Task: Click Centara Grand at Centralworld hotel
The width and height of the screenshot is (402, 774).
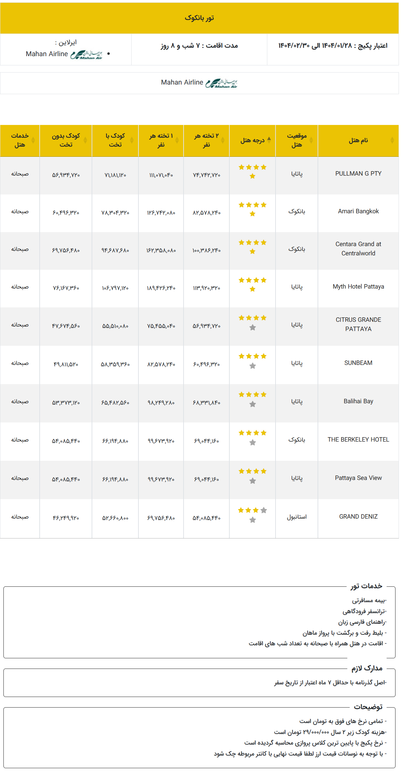Action: 358,249
